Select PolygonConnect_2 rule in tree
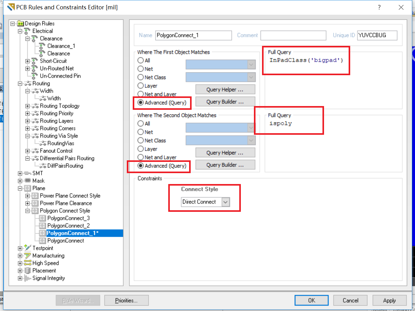 pos(68,226)
